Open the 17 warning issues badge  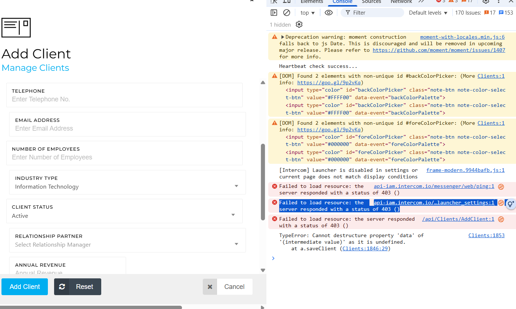tap(490, 13)
